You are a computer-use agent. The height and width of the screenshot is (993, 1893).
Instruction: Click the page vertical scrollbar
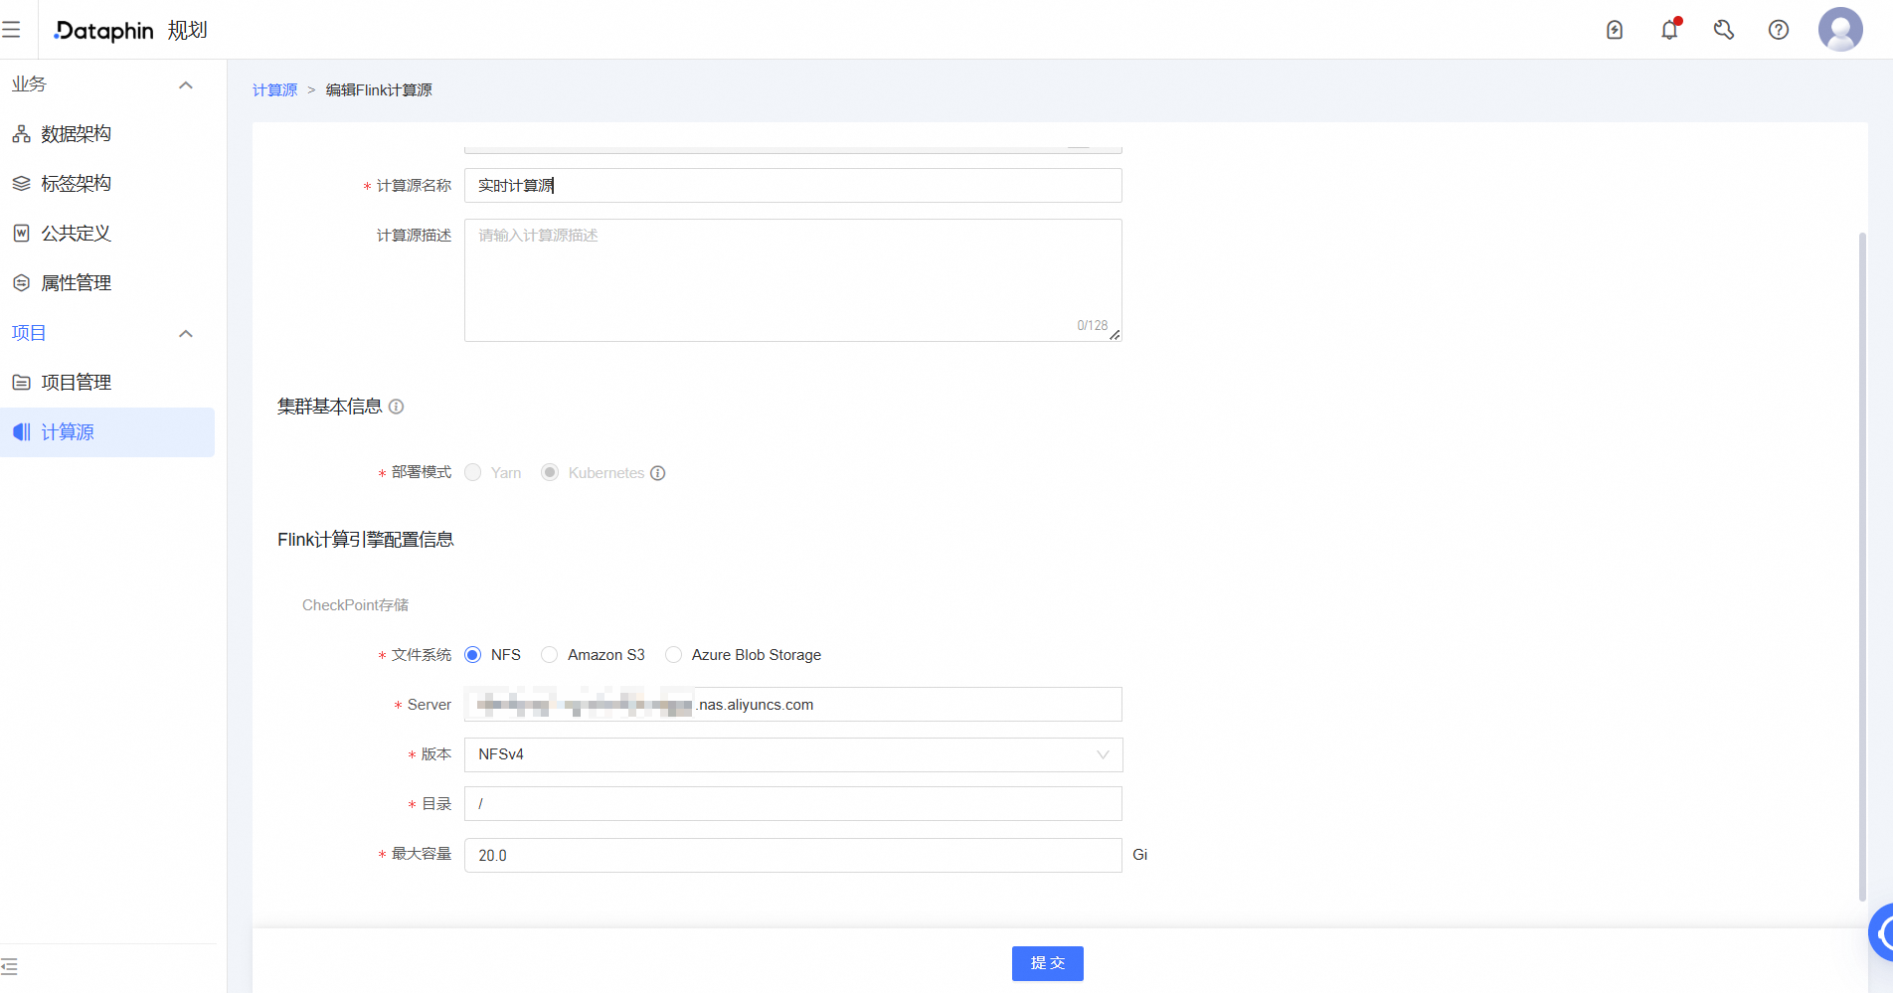tap(1862, 567)
